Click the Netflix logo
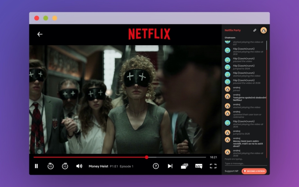Screen dimensions: 299x187 (149, 34)
